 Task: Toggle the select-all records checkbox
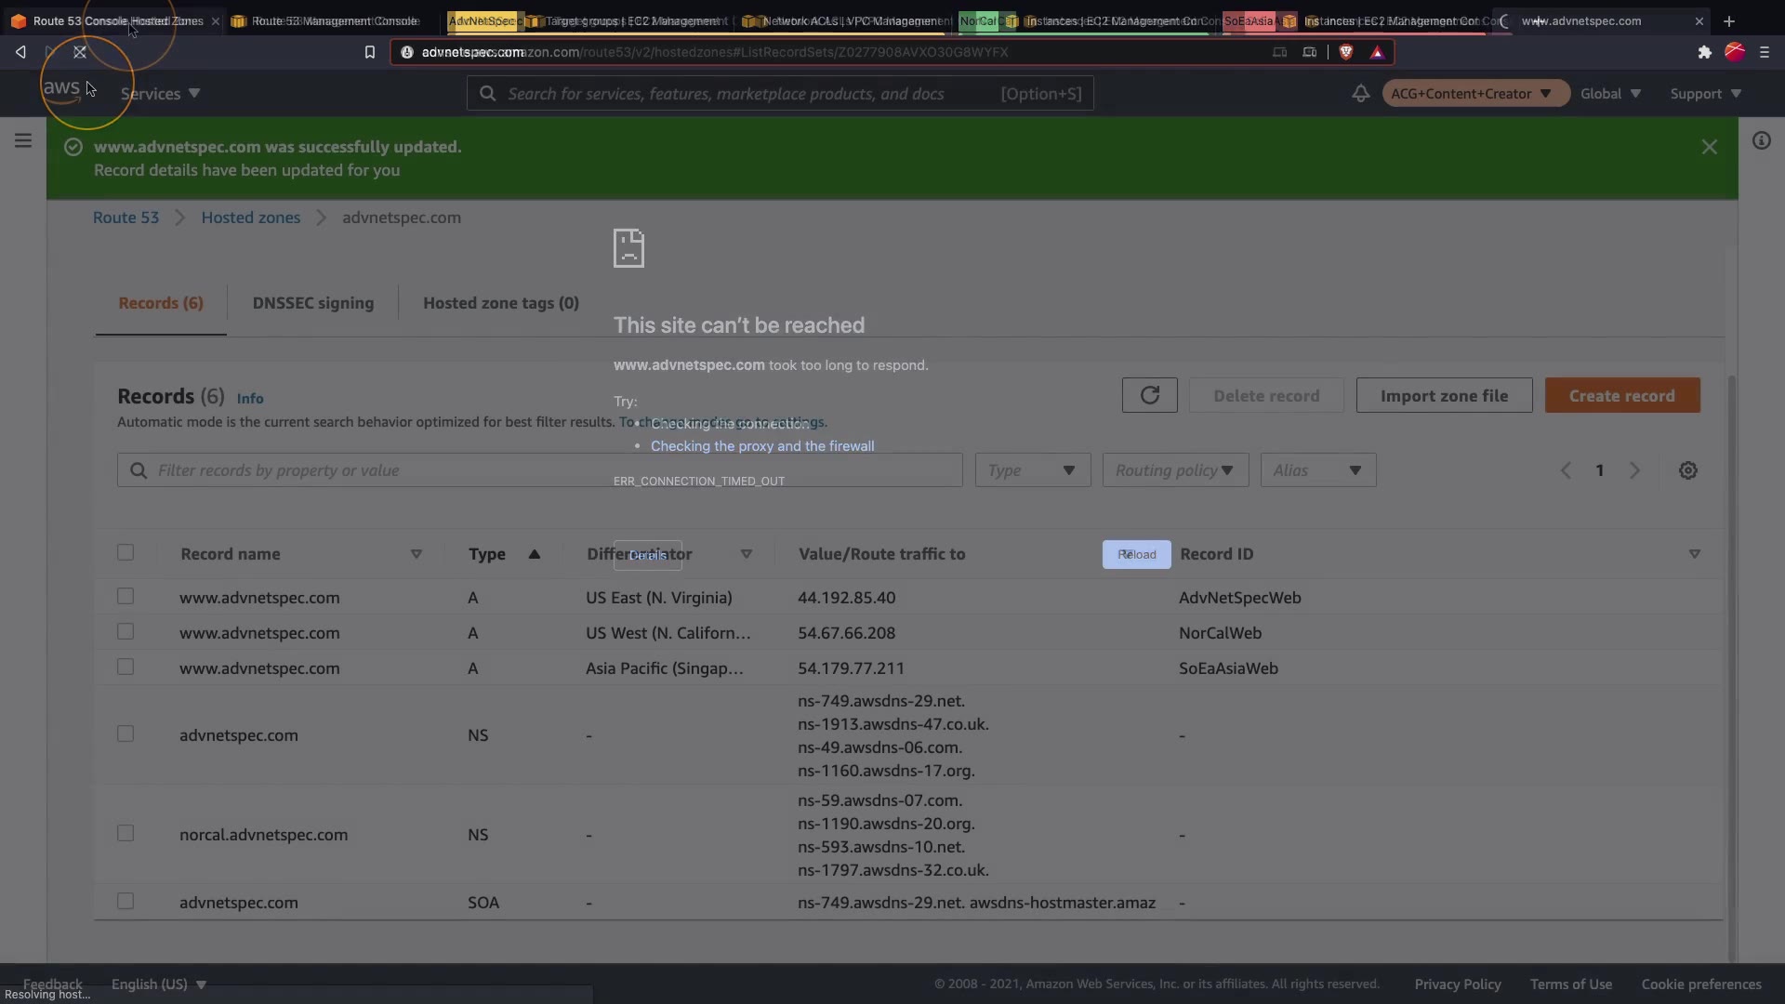click(126, 552)
